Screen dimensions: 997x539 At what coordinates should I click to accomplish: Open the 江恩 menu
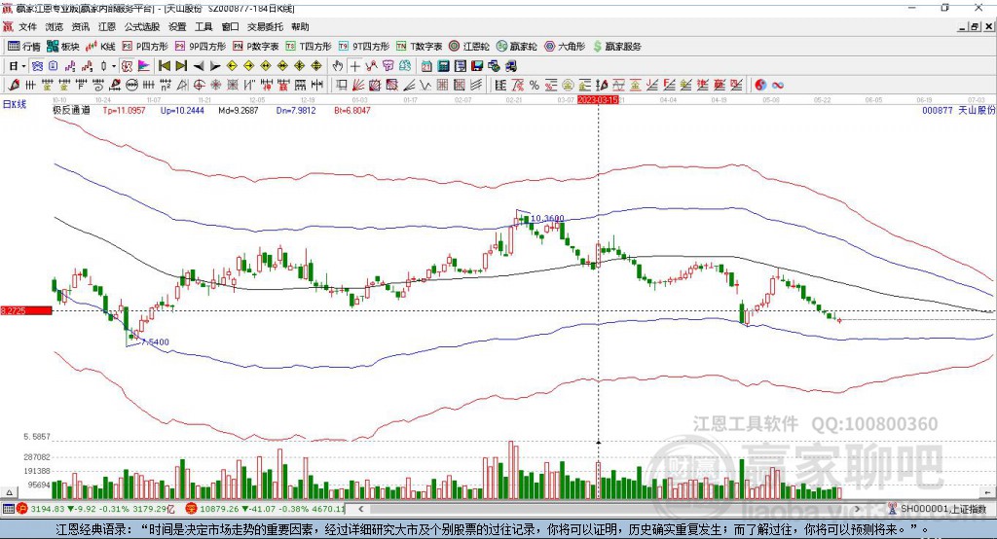click(107, 26)
